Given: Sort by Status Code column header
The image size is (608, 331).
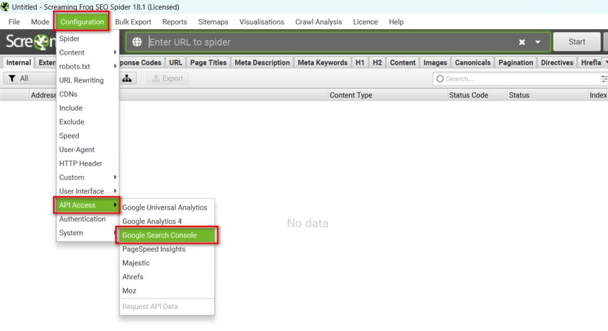Looking at the screenshot, I should (x=477, y=95).
